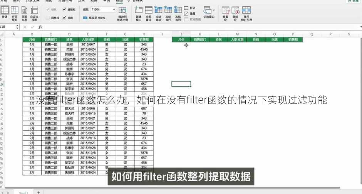This screenshot has width=362, height=194.
Task: Select column header H
Action: pyautogui.click(x=144, y=34)
